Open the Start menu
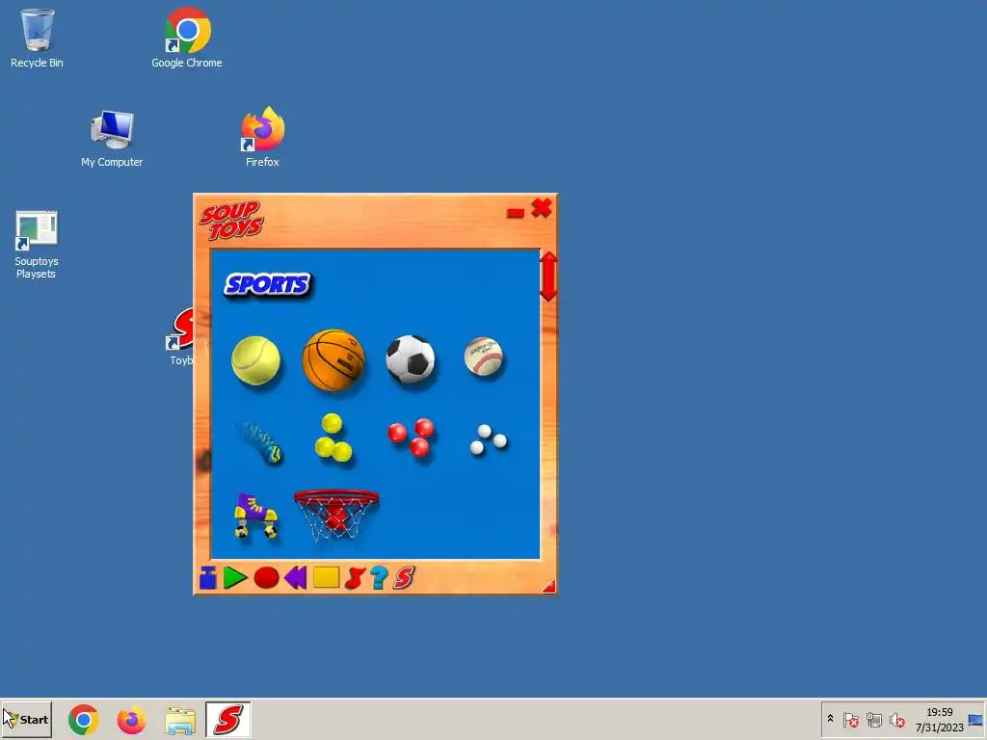The image size is (987, 740). (26, 719)
